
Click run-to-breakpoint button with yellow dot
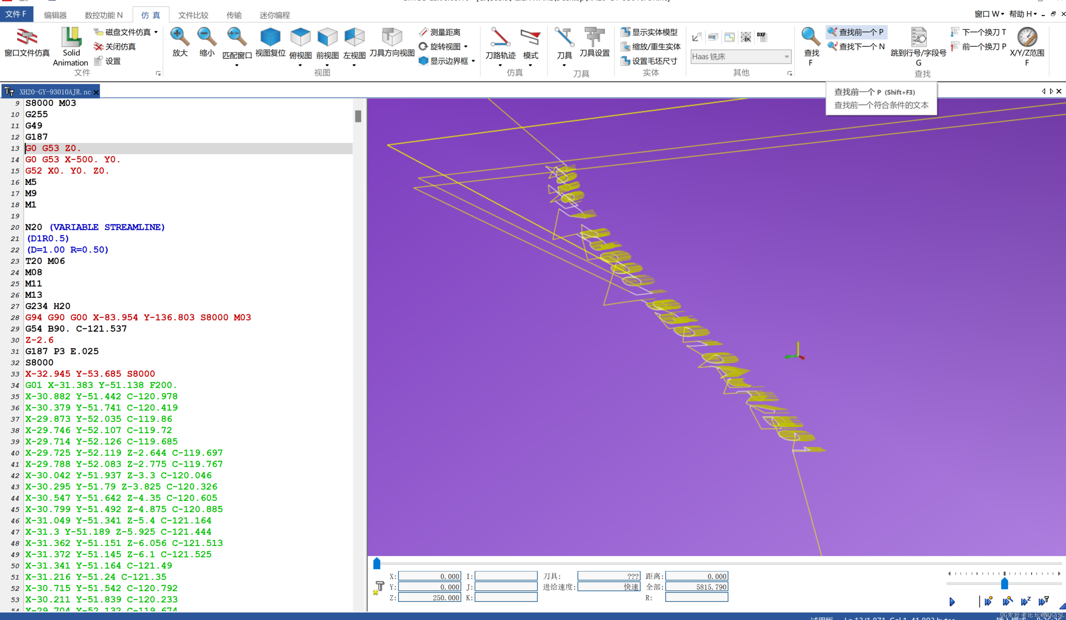988,601
